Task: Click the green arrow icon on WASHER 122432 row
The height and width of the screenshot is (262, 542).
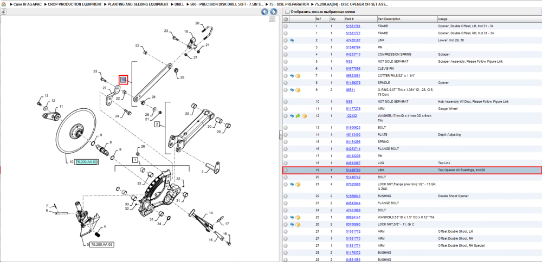Action: (x=298, y=116)
